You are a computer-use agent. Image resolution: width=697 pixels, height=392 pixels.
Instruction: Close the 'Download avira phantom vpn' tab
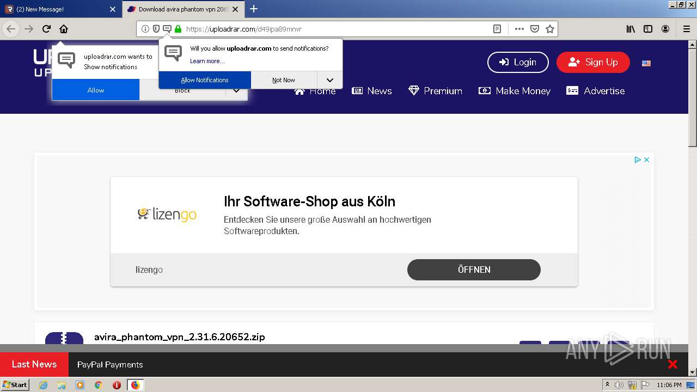[x=235, y=9]
